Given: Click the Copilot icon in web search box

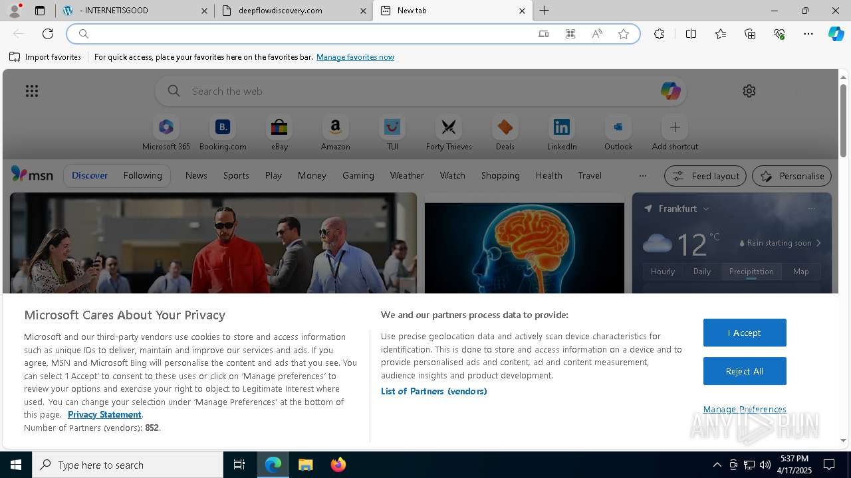Looking at the screenshot, I should (x=670, y=91).
